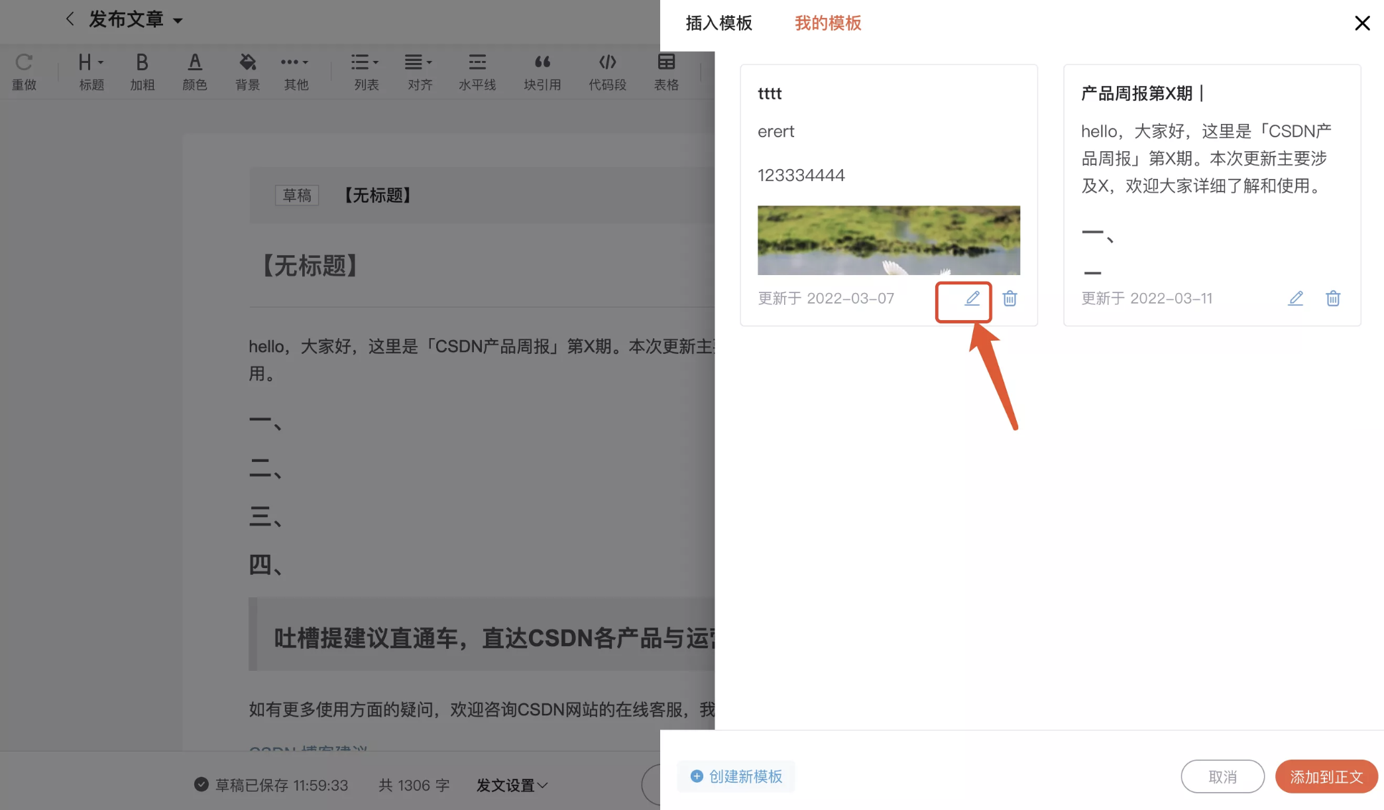This screenshot has width=1384, height=810.
Task: Delete the tttt template
Action: tap(1009, 298)
